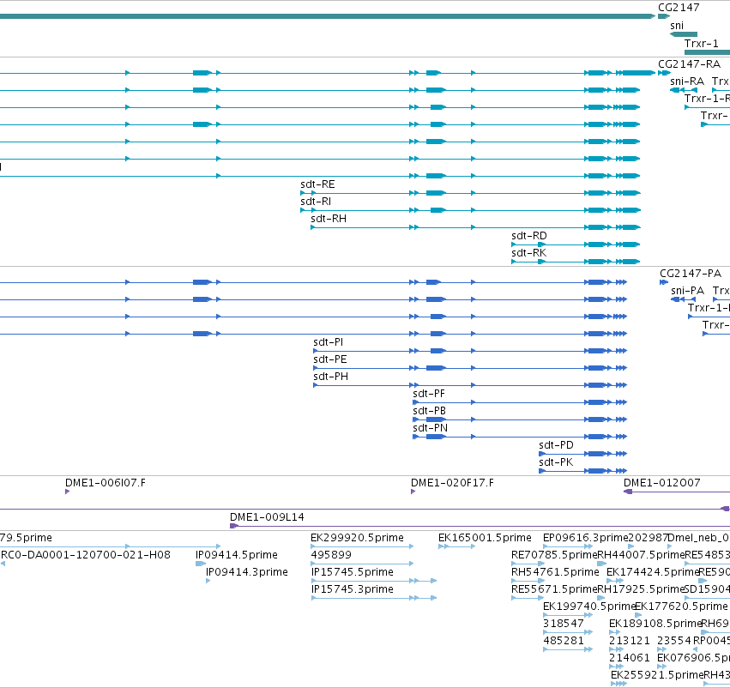Click the DME1-012O07 feature label
Screen dimensions: 730x688
(x=662, y=483)
